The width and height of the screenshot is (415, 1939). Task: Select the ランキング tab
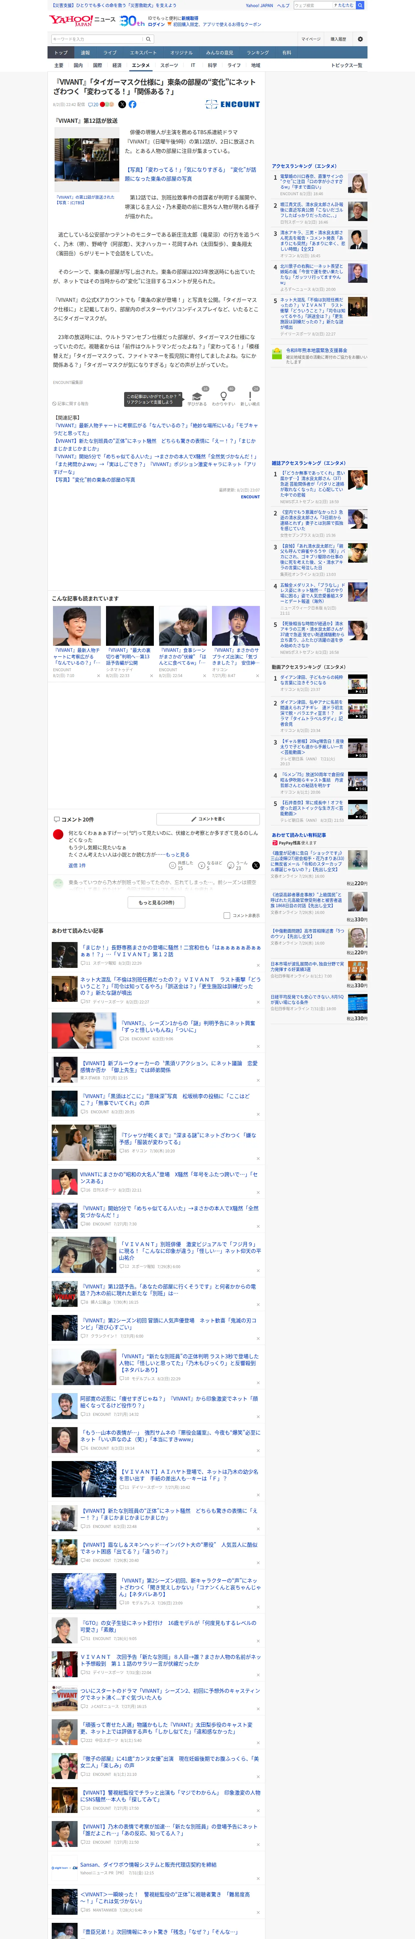(x=258, y=53)
